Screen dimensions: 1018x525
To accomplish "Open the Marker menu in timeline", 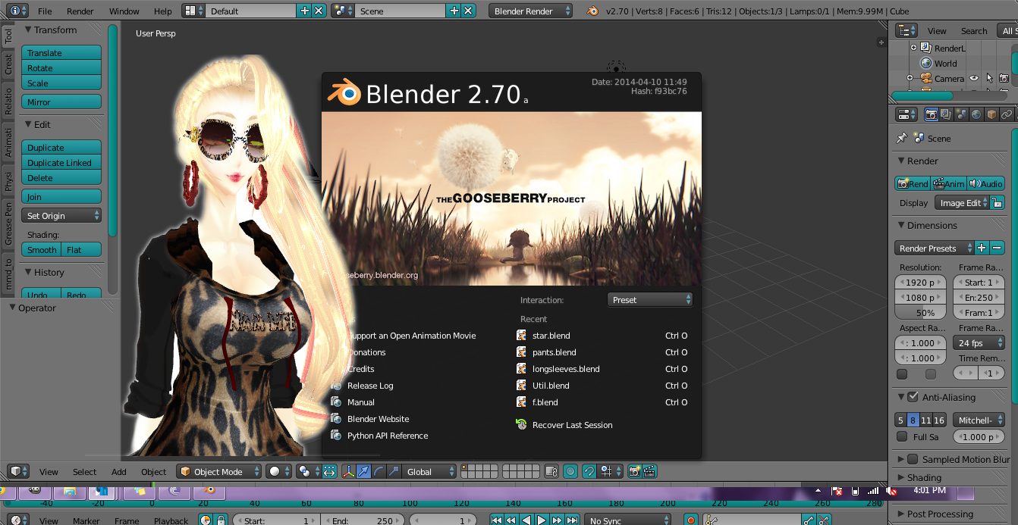I will 86,521.
